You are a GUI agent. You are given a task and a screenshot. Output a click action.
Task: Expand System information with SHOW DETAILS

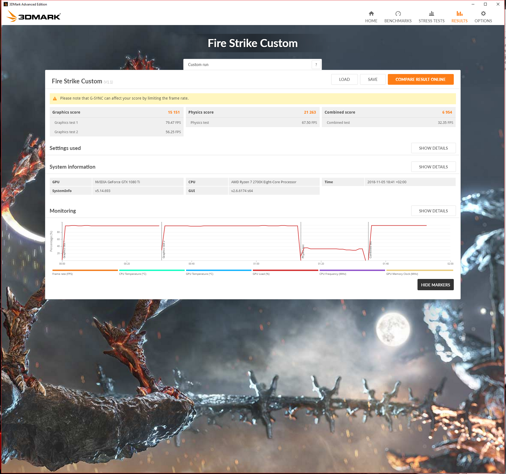click(433, 167)
